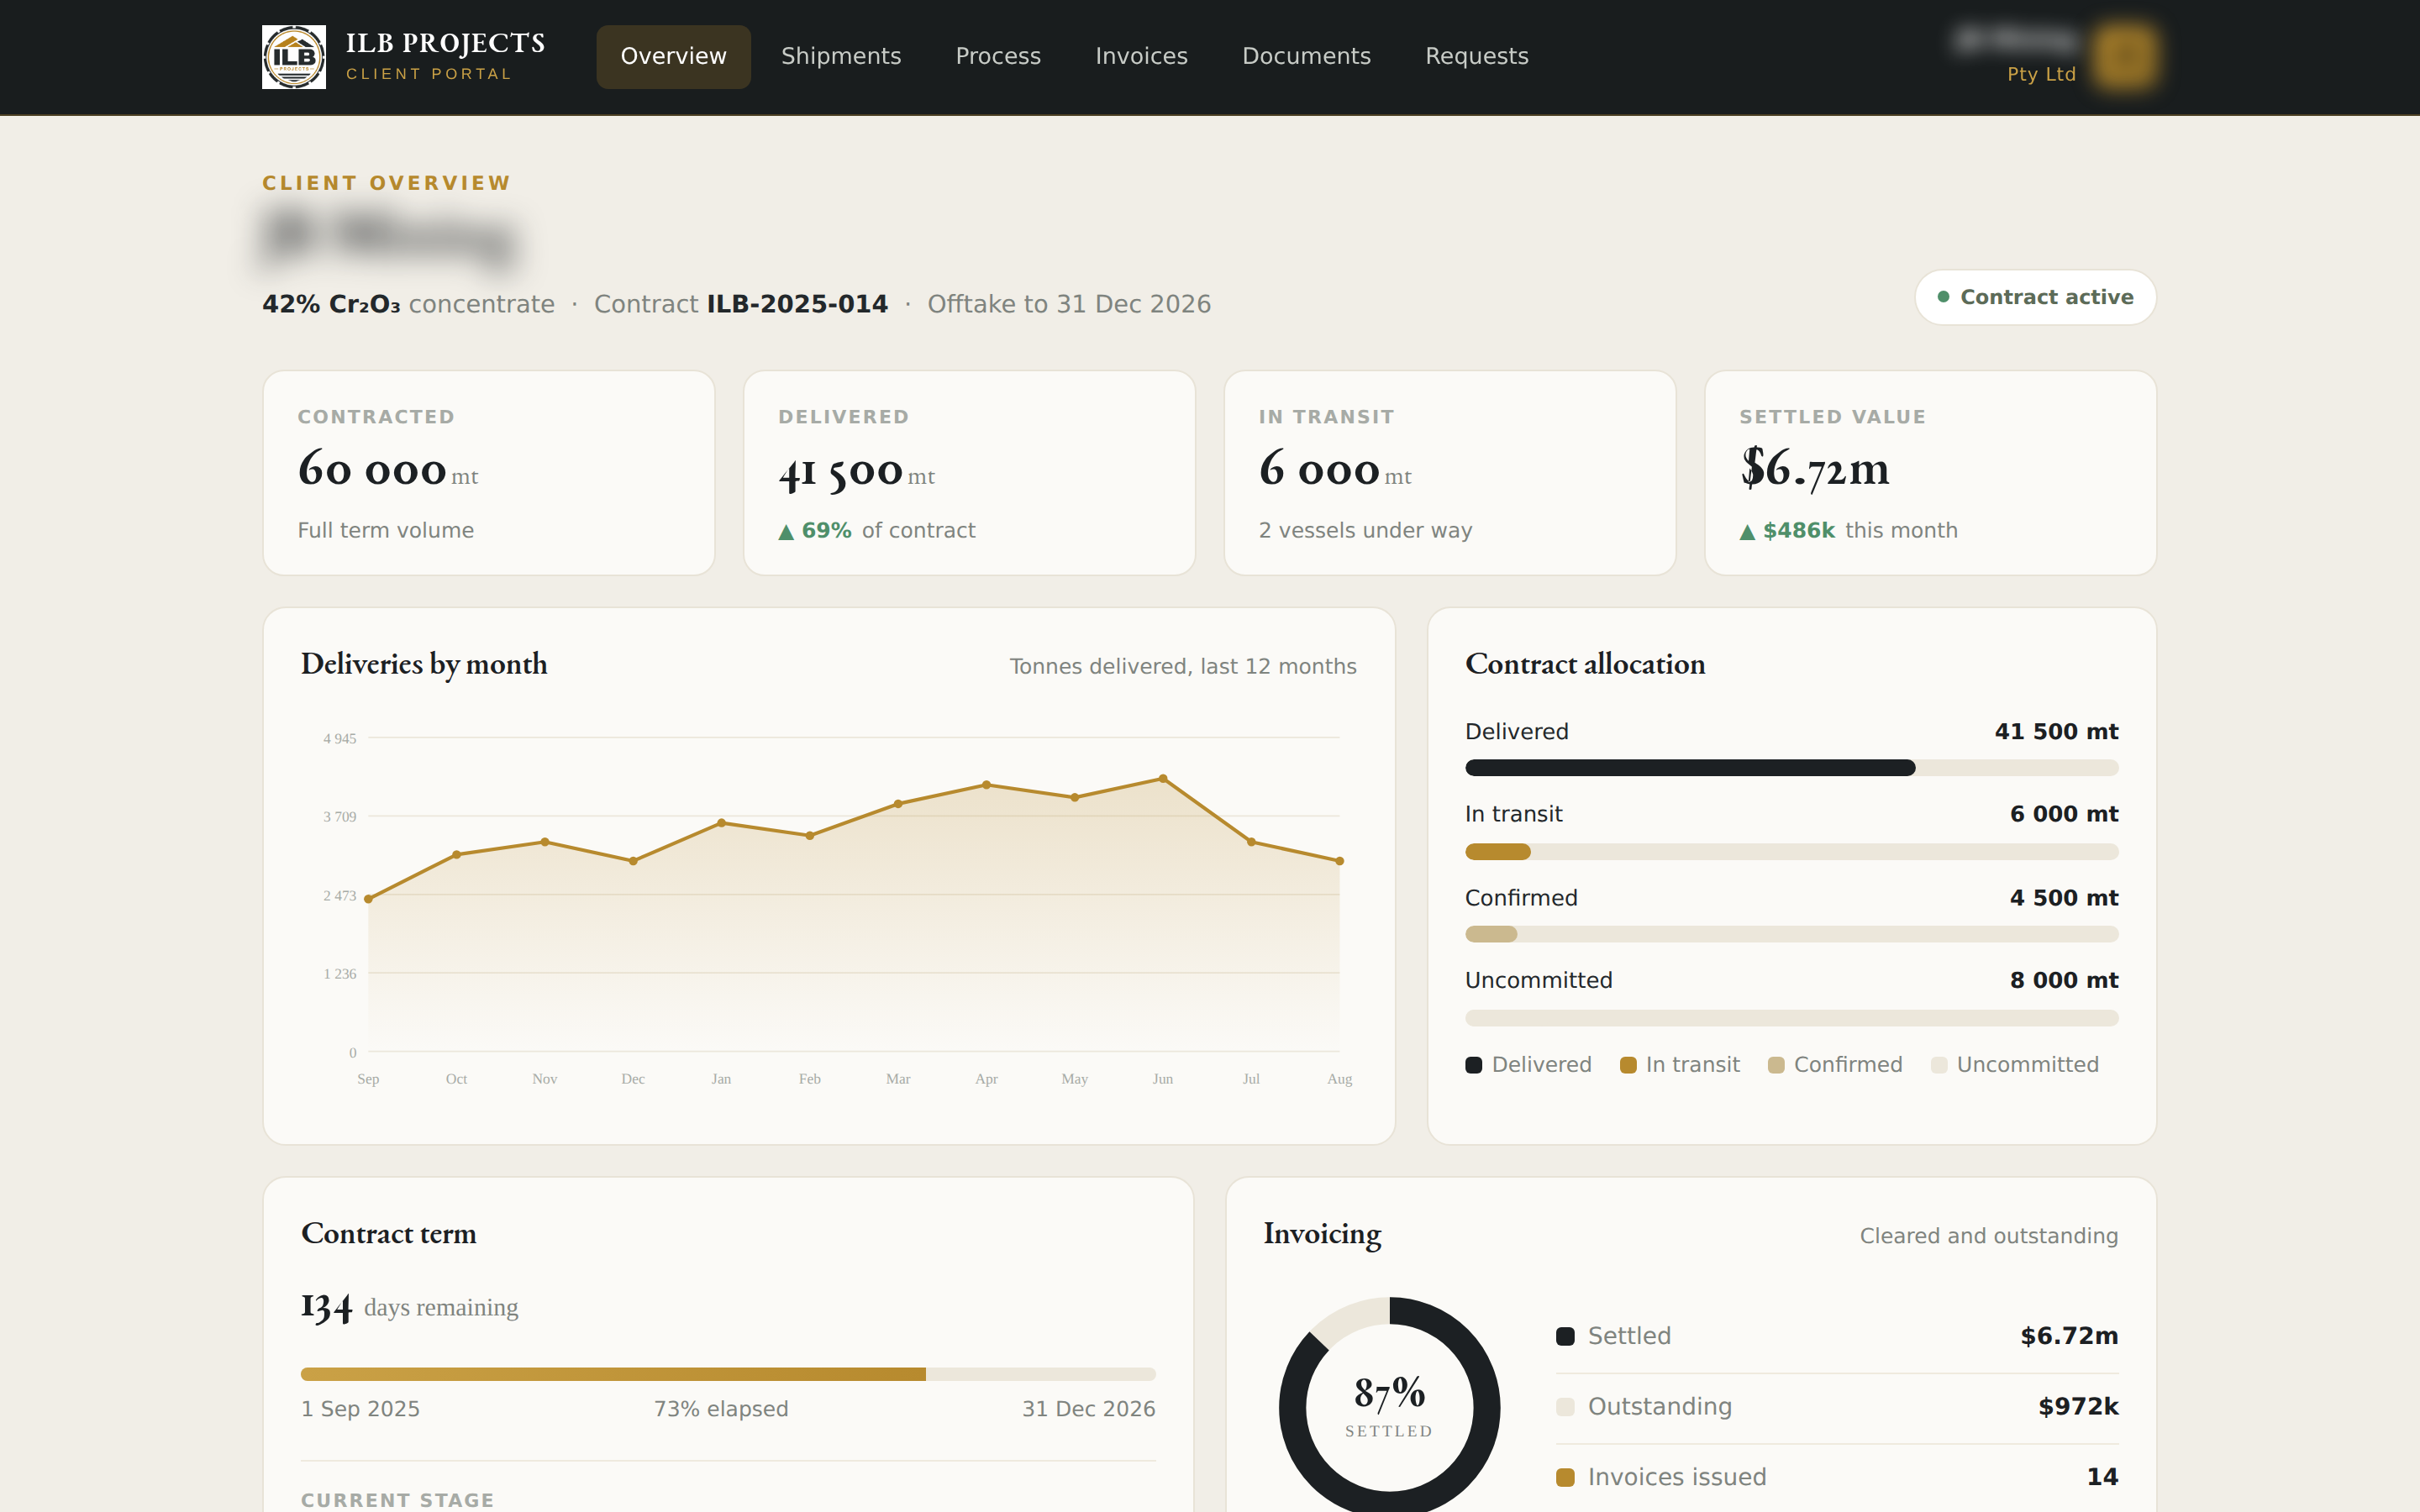Click the Delivered legend swatch
The width and height of the screenshot is (2420, 1512).
pos(1473,1065)
